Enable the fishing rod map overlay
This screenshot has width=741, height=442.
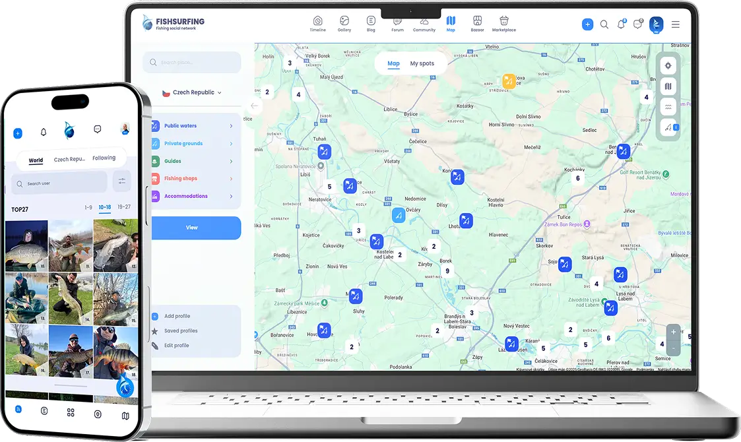click(x=666, y=127)
